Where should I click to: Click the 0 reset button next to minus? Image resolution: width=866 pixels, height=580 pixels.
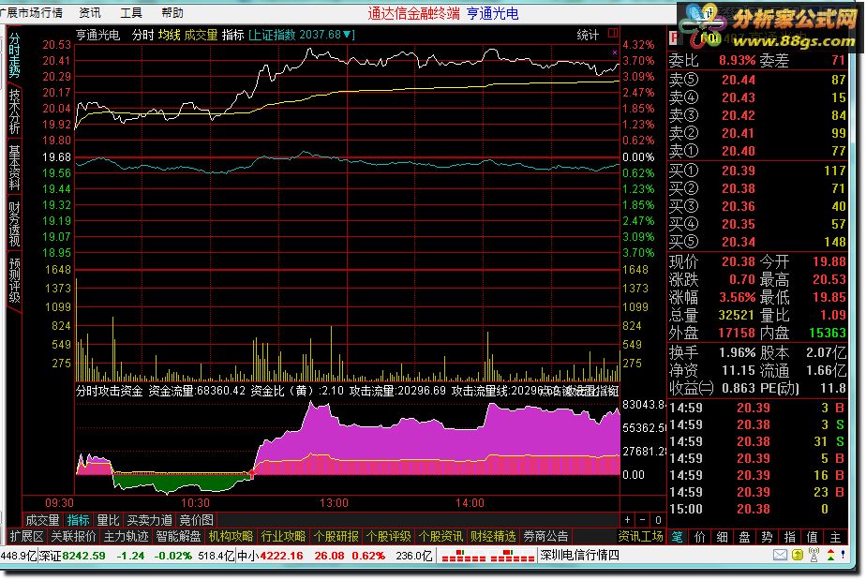(x=658, y=520)
